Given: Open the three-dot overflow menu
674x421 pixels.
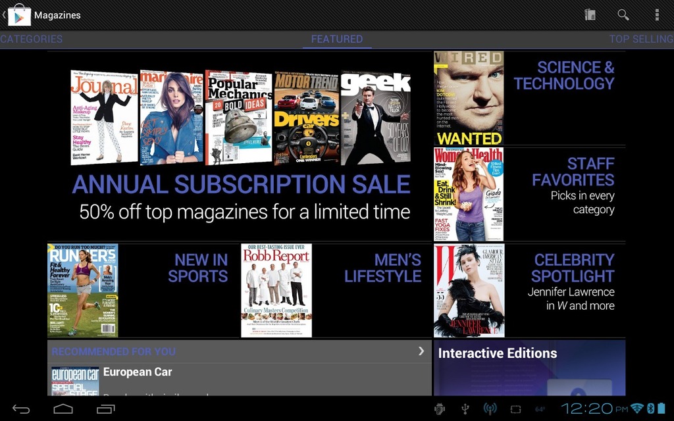Looking at the screenshot, I should point(657,14).
